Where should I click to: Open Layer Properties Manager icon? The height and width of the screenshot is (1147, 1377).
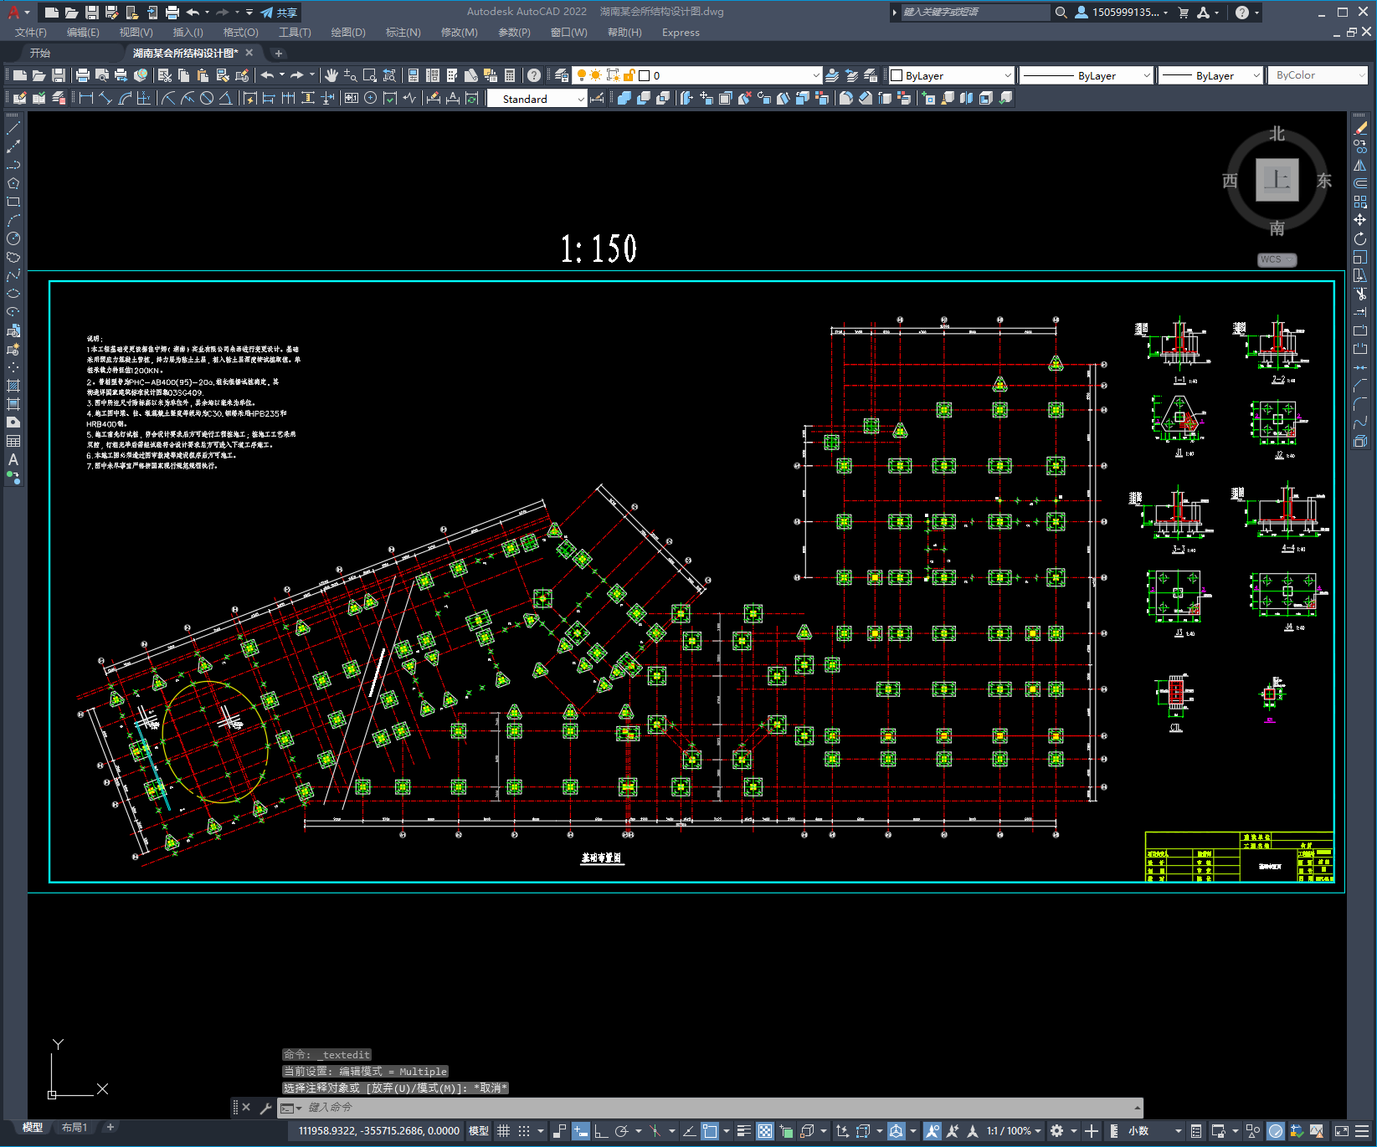(x=562, y=75)
